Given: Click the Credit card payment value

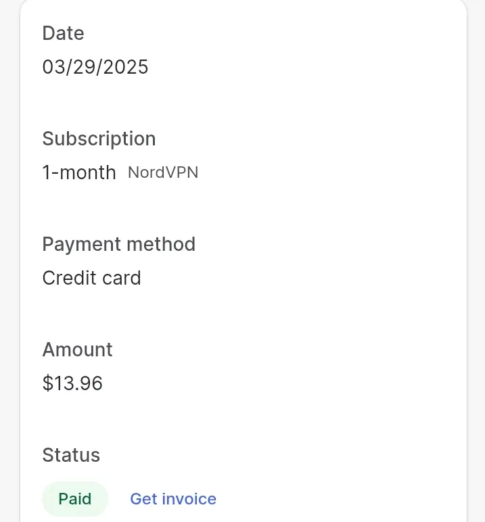Looking at the screenshot, I should point(91,278).
